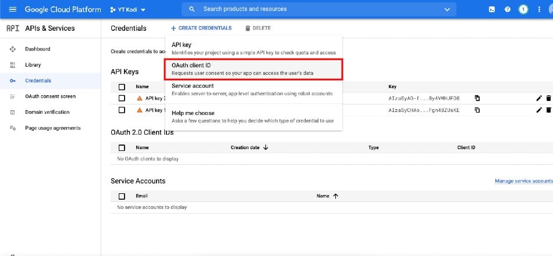
Task: Check the API key 2 row checkbox
Action: click(x=122, y=98)
